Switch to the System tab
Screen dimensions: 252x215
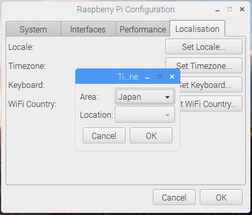34,29
